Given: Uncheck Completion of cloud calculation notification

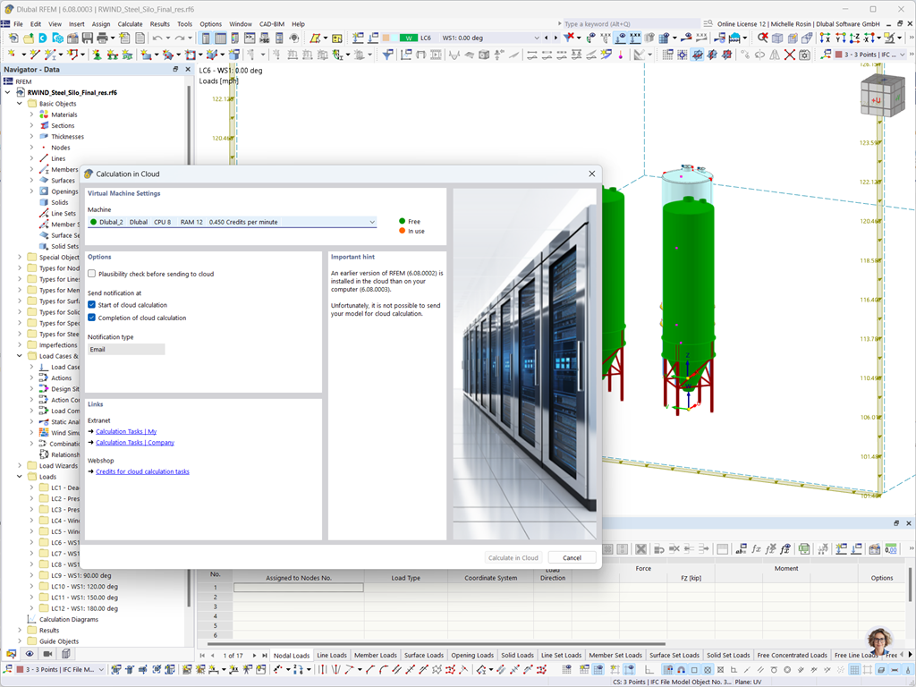Looking at the screenshot, I should 92,318.
